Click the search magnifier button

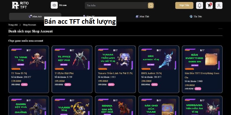coord(151,6)
